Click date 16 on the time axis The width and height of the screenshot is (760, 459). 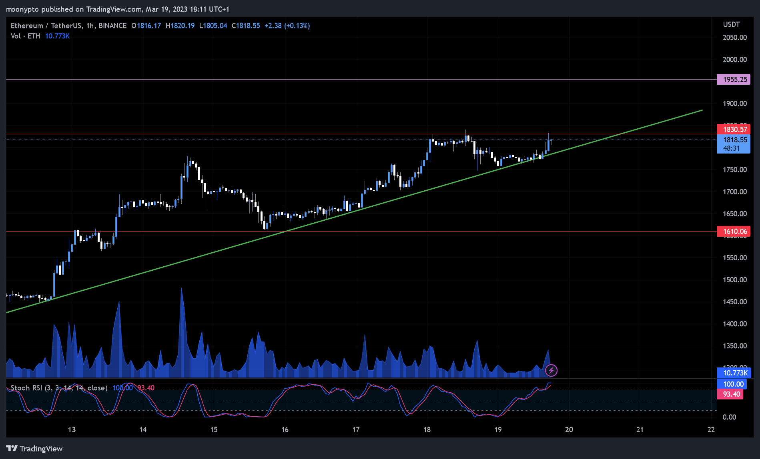(285, 429)
